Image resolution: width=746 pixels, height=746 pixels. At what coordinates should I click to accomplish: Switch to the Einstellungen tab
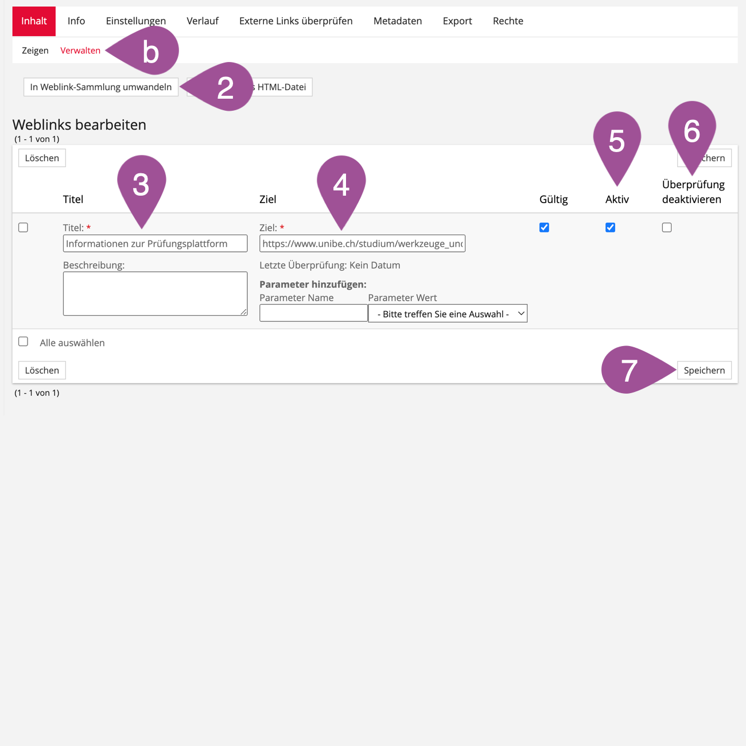click(135, 21)
